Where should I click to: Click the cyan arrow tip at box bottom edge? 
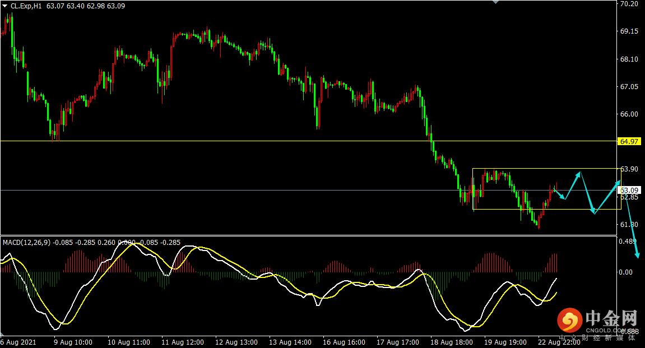pos(594,212)
